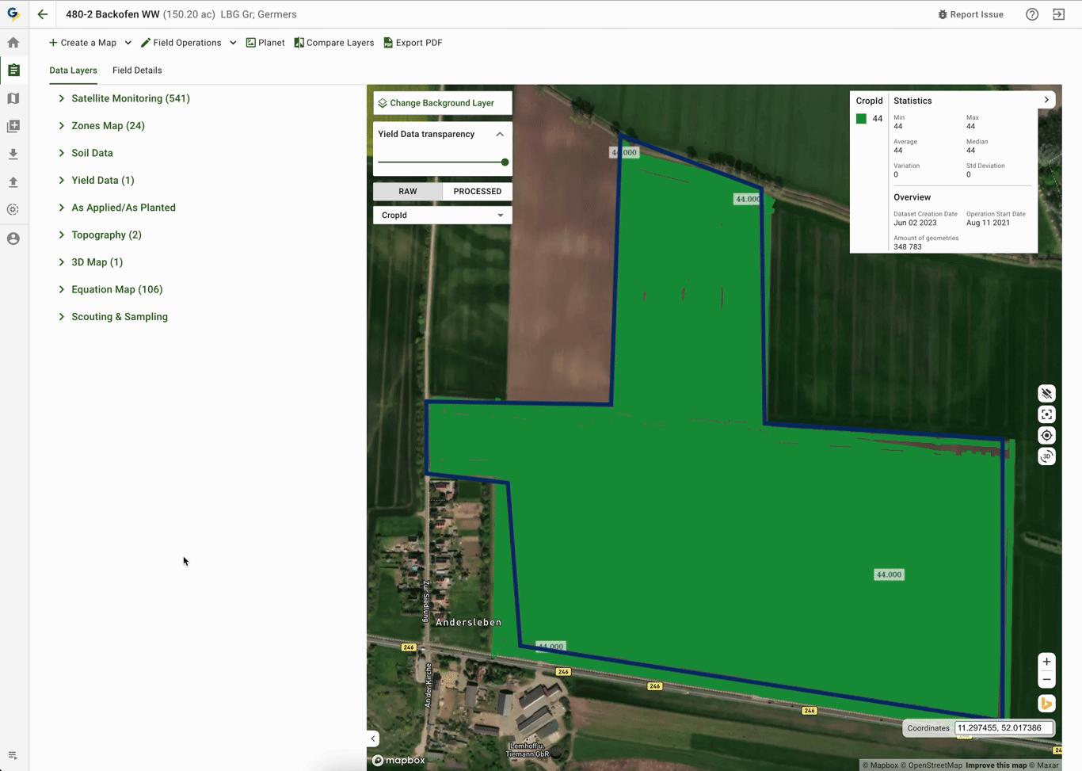
Task: Go back using the arrow icon
Action: tap(43, 14)
